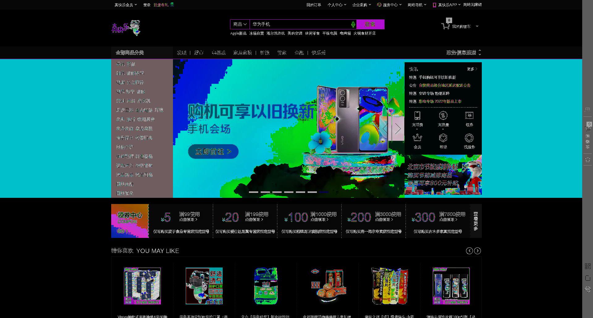Screen dimensions: 593x318
Task: Click the 查看更多 coupon strip
Action: (x=476, y=221)
